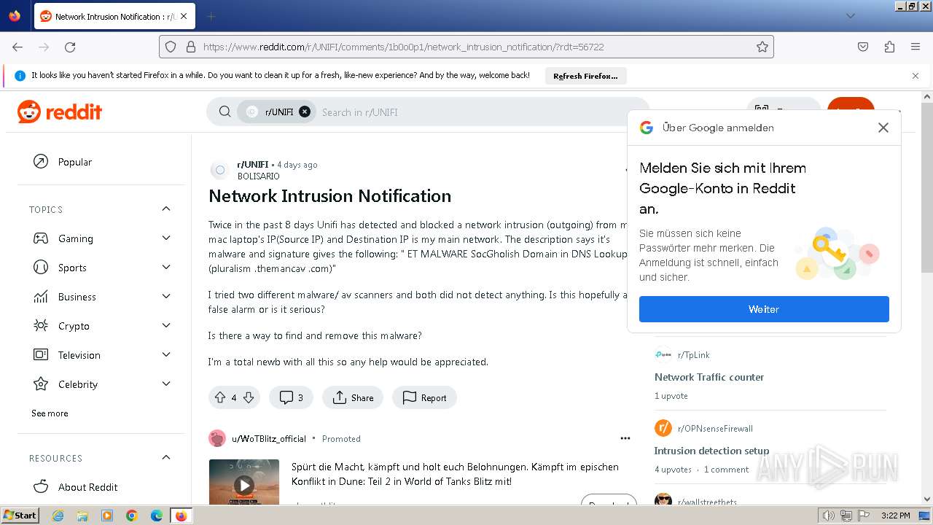Launch Microsoft Edge from taskbar

pos(156,516)
